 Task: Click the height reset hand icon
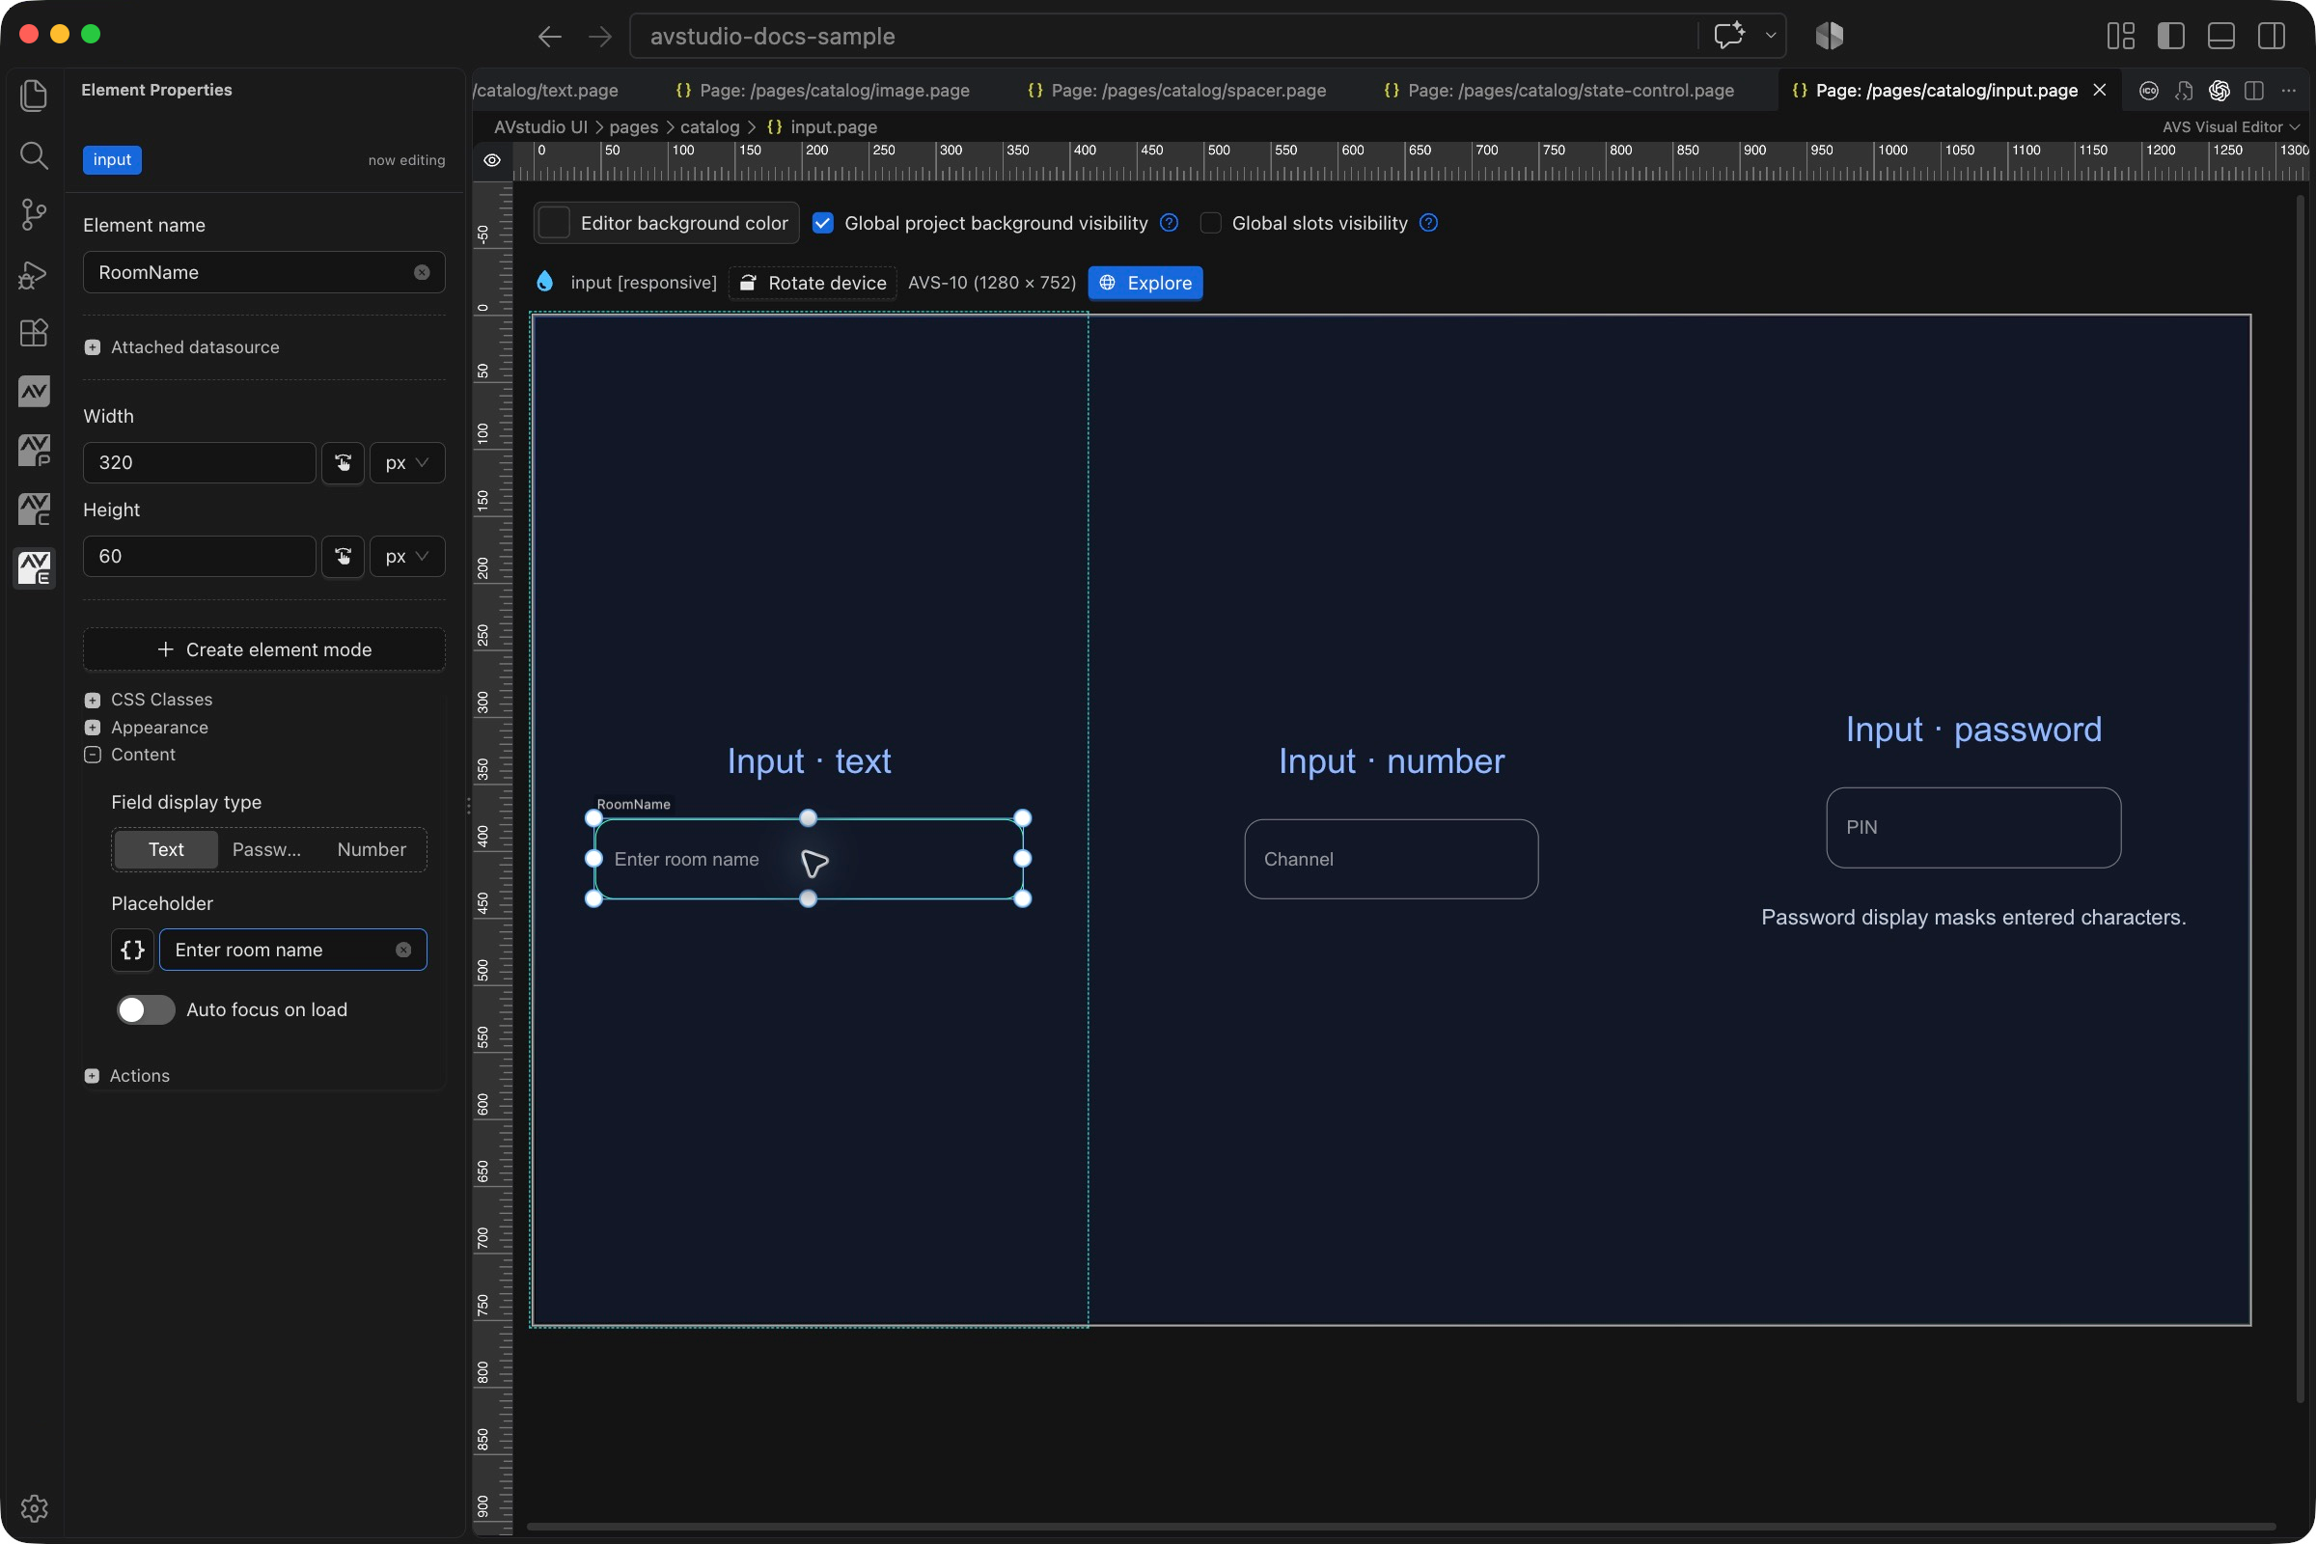coord(343,557)
